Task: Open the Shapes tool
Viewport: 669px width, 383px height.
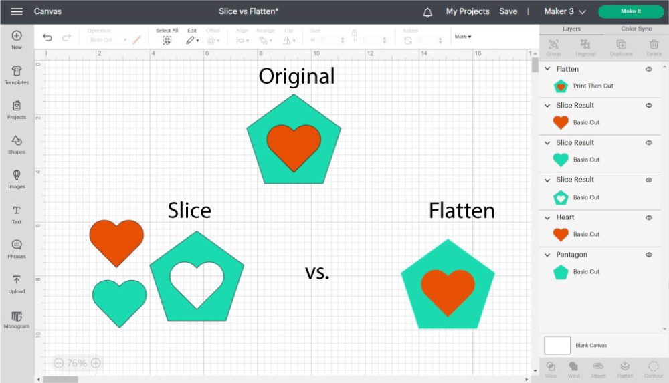Action: coord(17,144)
